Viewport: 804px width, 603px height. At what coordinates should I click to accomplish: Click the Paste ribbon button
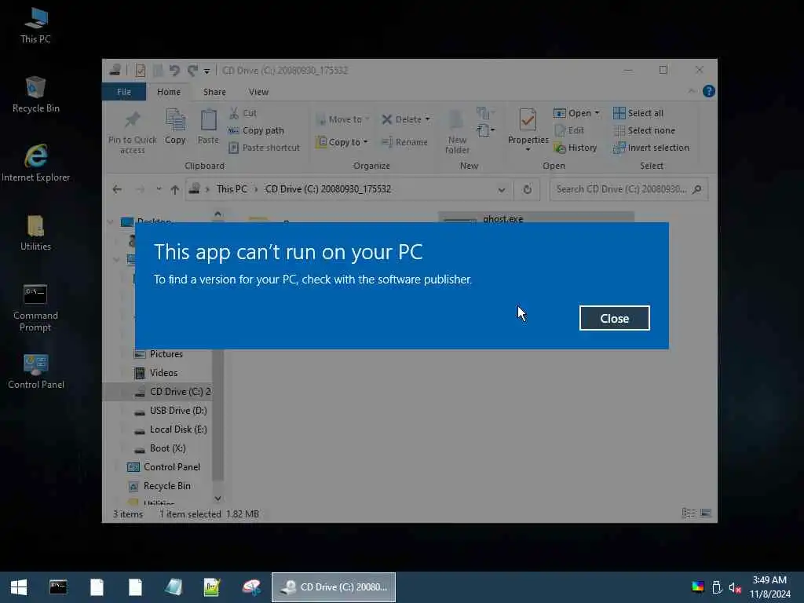[x=208, y=126]
